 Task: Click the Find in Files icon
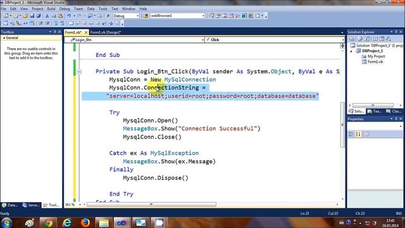pyautogui.click(x=146, y=16)
